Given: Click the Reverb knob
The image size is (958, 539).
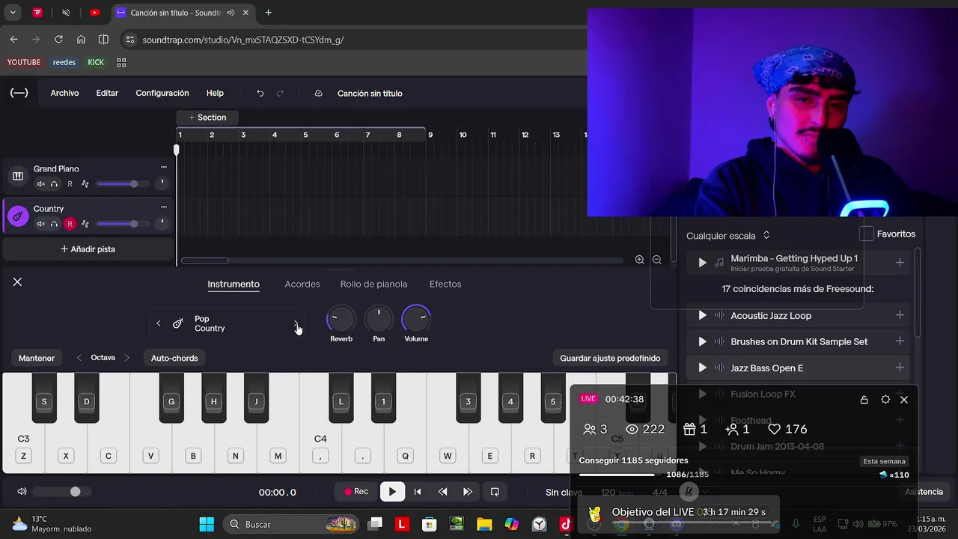Looking at the screenshot, I should [341, 320].
